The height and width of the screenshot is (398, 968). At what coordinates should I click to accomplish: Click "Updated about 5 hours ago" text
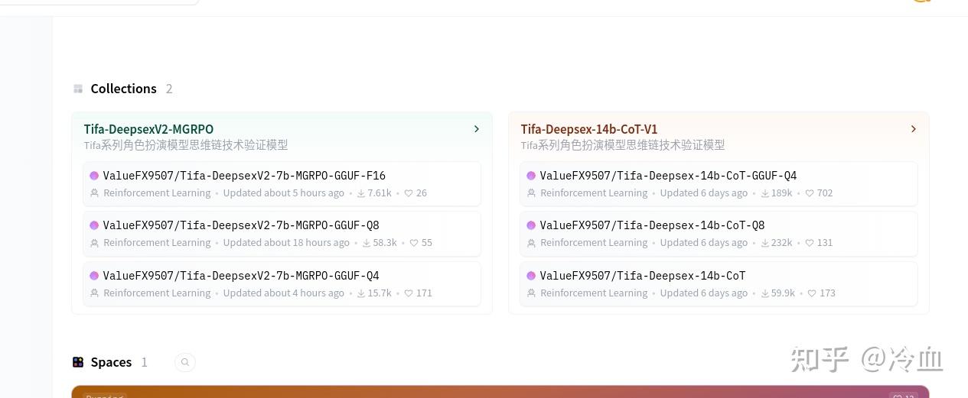click(x=284, y=193)
